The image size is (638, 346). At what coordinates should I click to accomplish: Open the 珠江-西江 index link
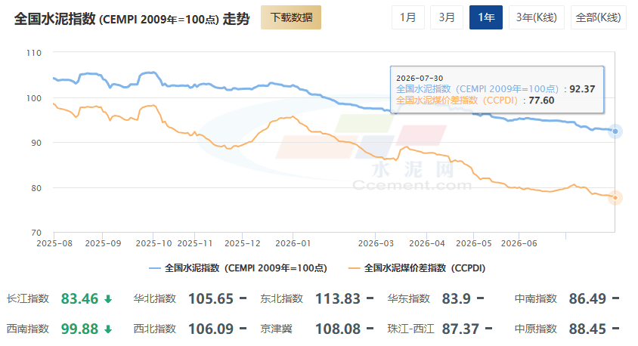click(411, 329)
